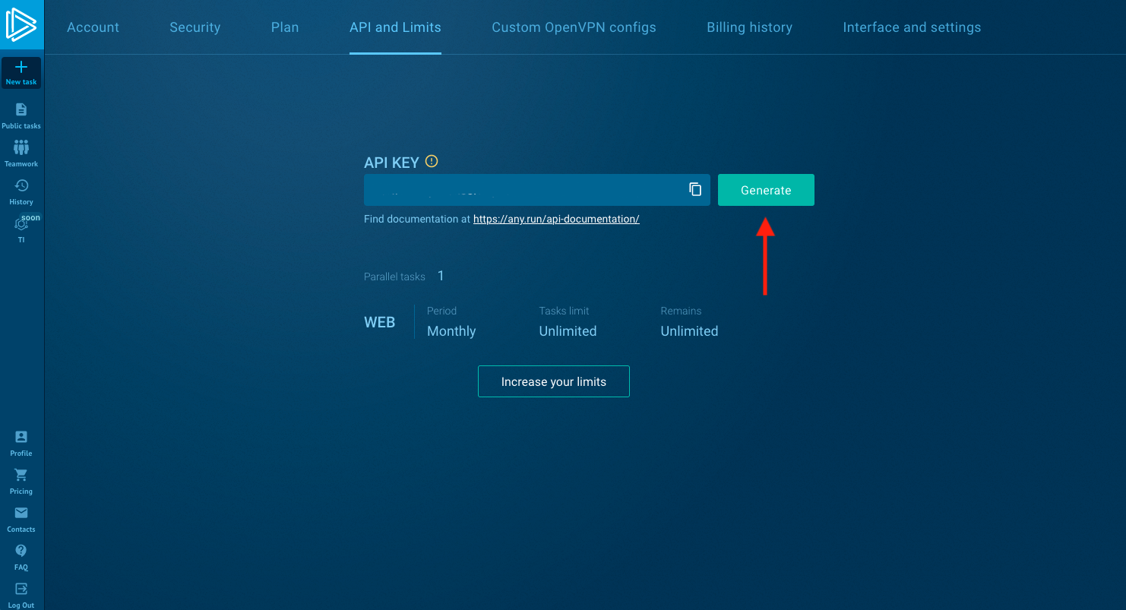Copy the API key to clipboard
This screenshot has width=1126, height=610.
[x=695, y=189]
